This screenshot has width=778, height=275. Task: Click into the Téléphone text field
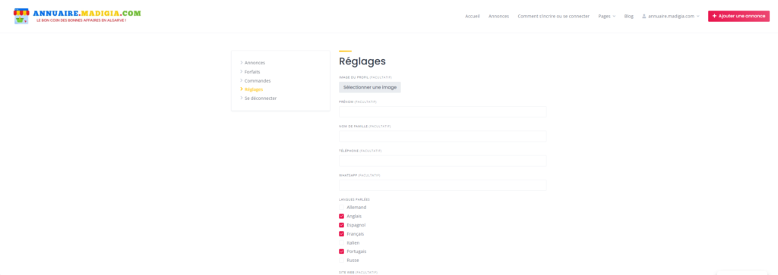(443, 161)
